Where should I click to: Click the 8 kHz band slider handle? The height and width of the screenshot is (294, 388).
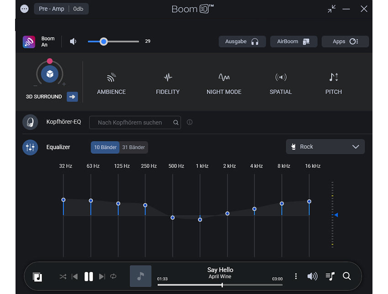(x=282, y=204)
